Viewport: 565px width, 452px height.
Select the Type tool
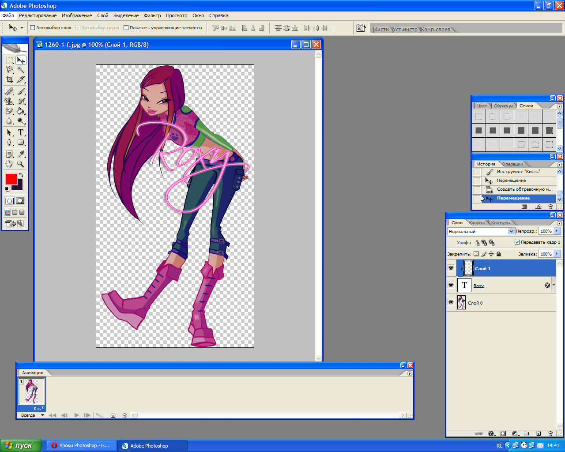point(21,132)
